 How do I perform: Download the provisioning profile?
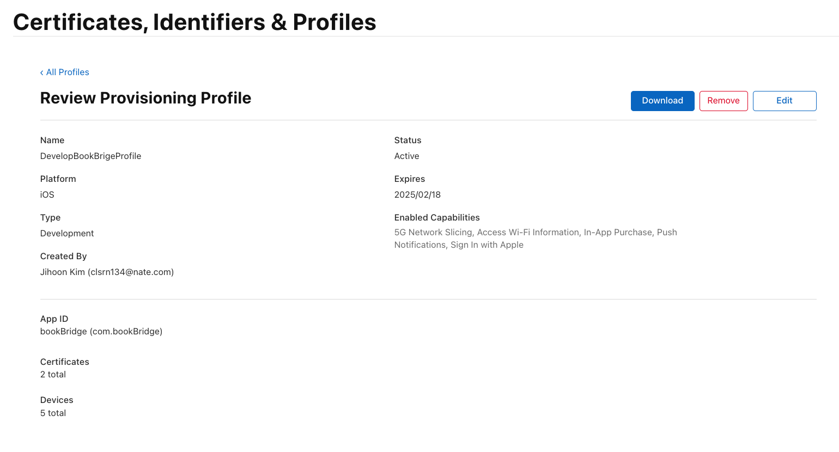point(662,101)
